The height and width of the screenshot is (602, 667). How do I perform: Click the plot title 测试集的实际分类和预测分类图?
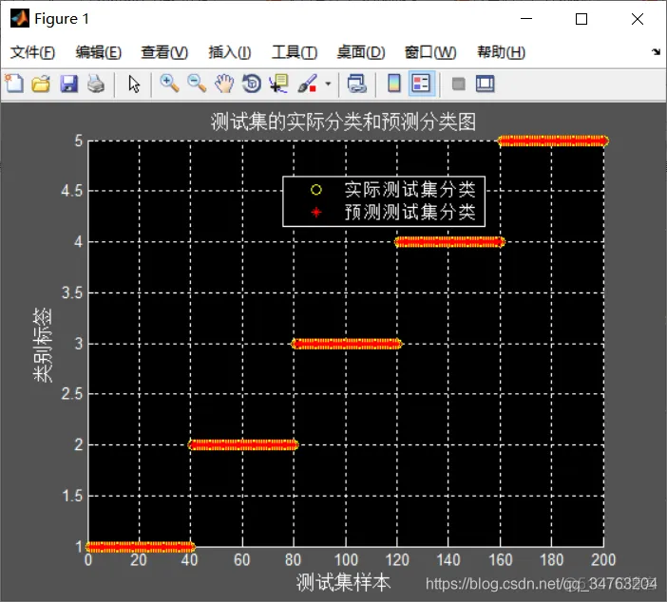[x=343, y=122]
